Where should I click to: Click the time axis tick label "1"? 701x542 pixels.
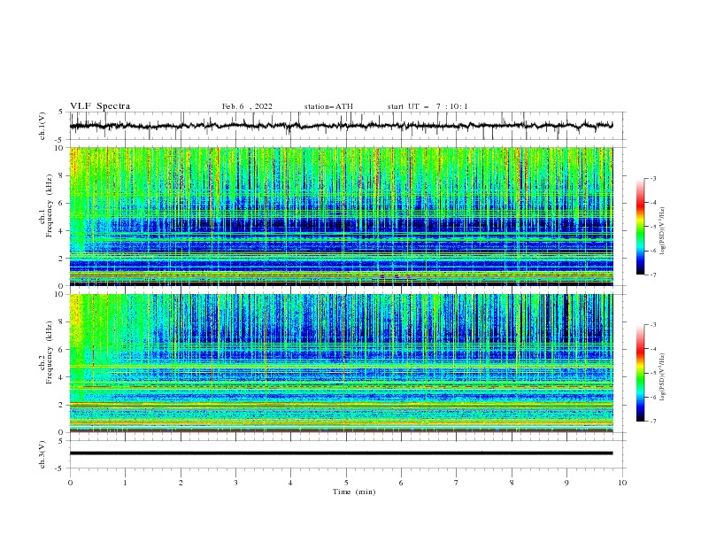(126, 483)
